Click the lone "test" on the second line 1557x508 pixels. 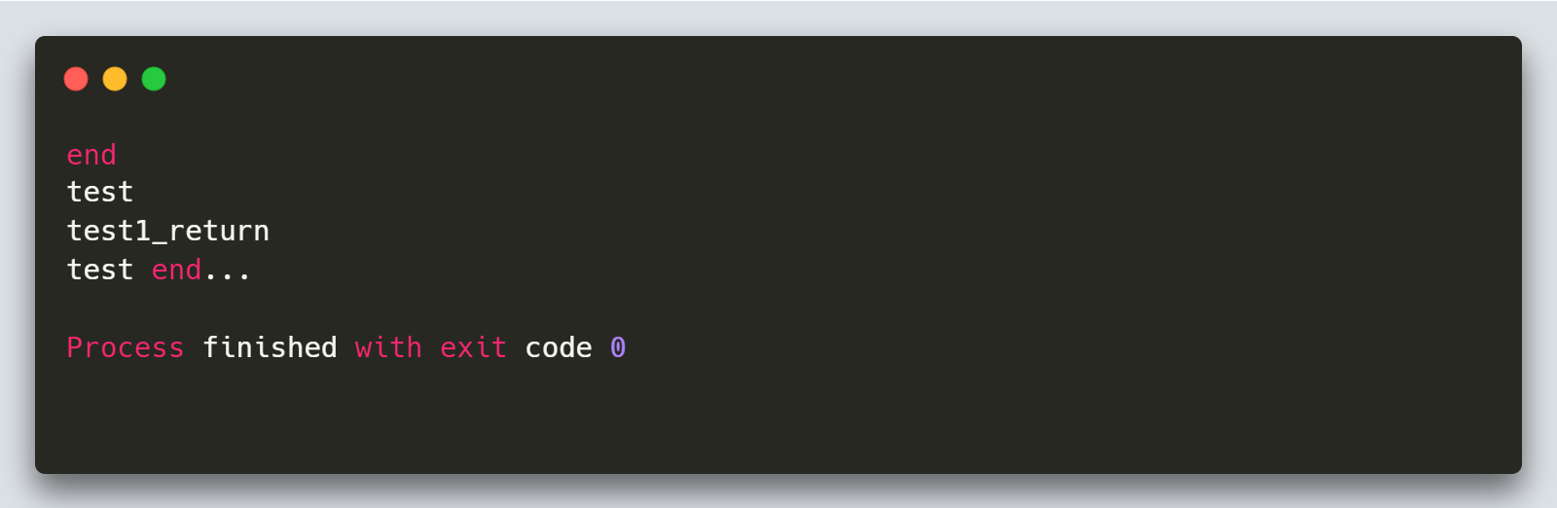(x=99, y=192)
